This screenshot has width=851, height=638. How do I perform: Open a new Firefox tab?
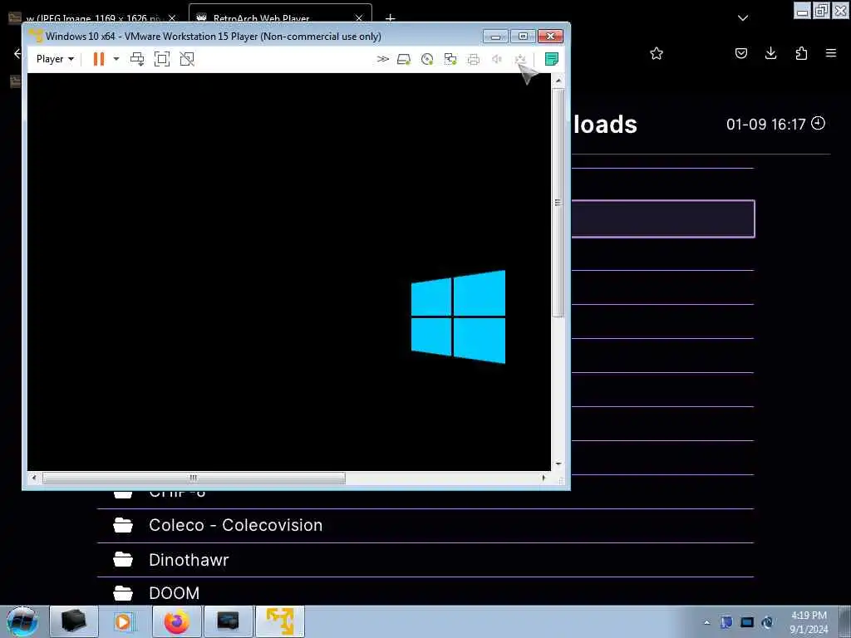coord(391,18)
